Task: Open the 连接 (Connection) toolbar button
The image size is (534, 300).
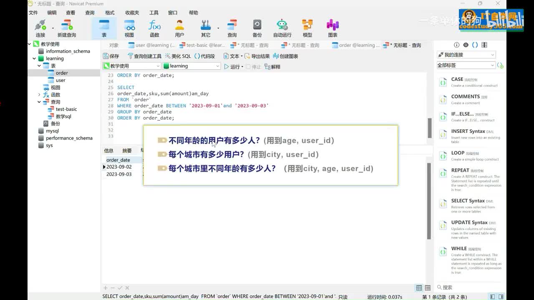Action: tap(40, 28)
